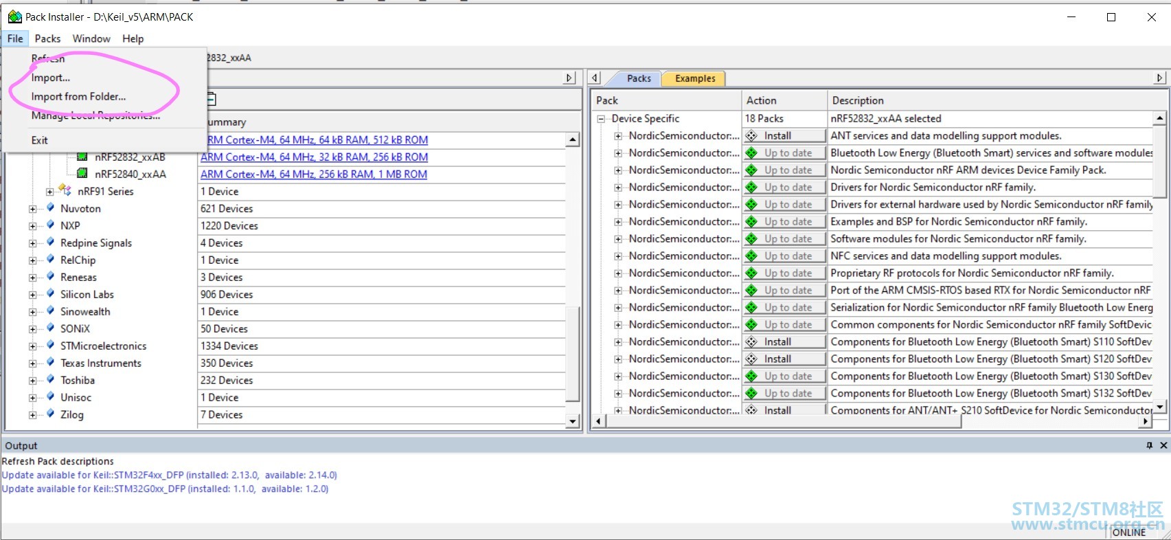This screenshot has height=540, width=1171.
Task: Click the vendor icon next to Toshiba
Action: tap(49, 379)
